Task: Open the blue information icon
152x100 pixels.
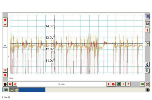Action: coord(147,64)
